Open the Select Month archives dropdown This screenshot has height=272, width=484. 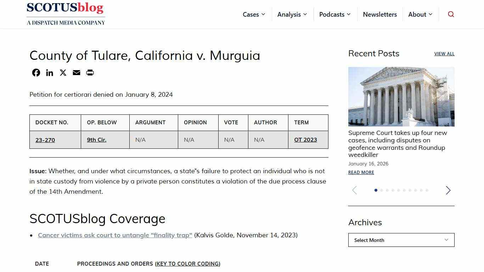point(401,240)
